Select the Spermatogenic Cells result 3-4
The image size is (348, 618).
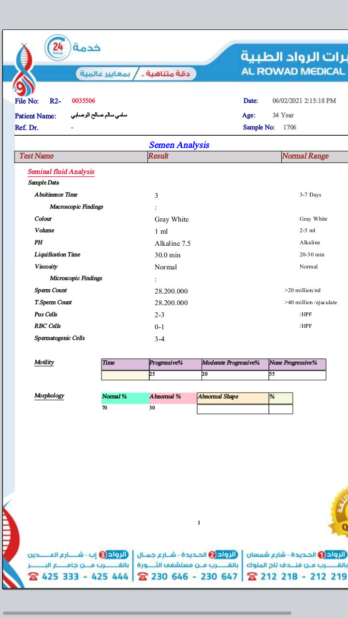159,339
